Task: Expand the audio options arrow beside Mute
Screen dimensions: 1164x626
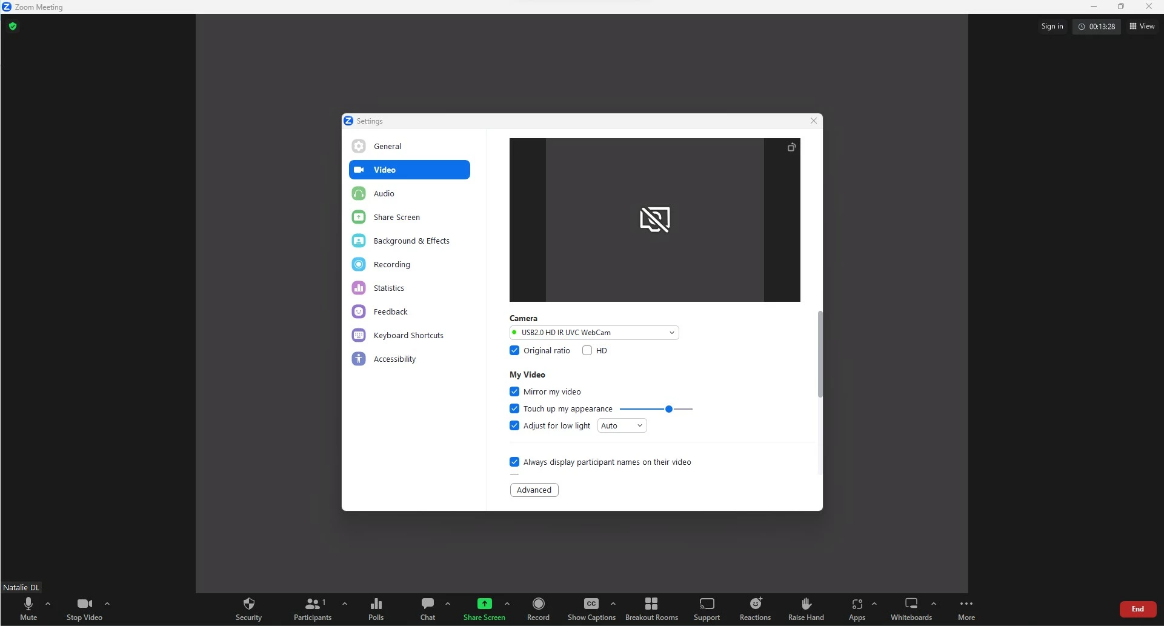Action: coord(48,604)
